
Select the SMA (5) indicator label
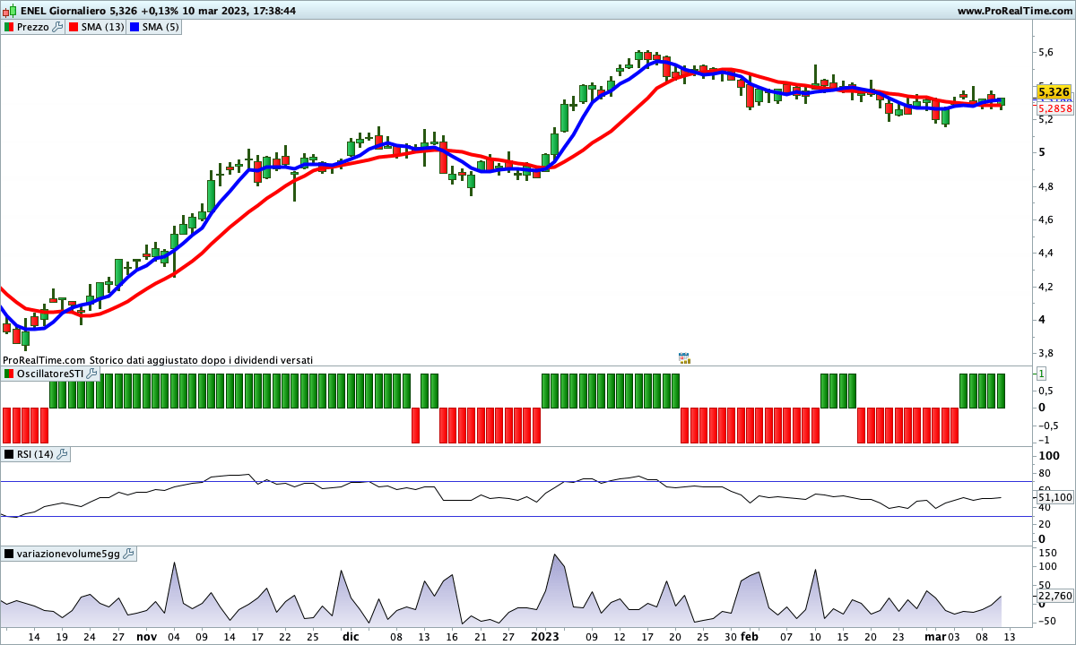click(x=161, y=27)
